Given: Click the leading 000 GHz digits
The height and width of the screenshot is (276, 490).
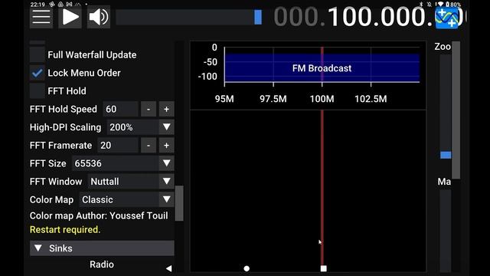Looking at the screenshot, I should tap(296, 17).
